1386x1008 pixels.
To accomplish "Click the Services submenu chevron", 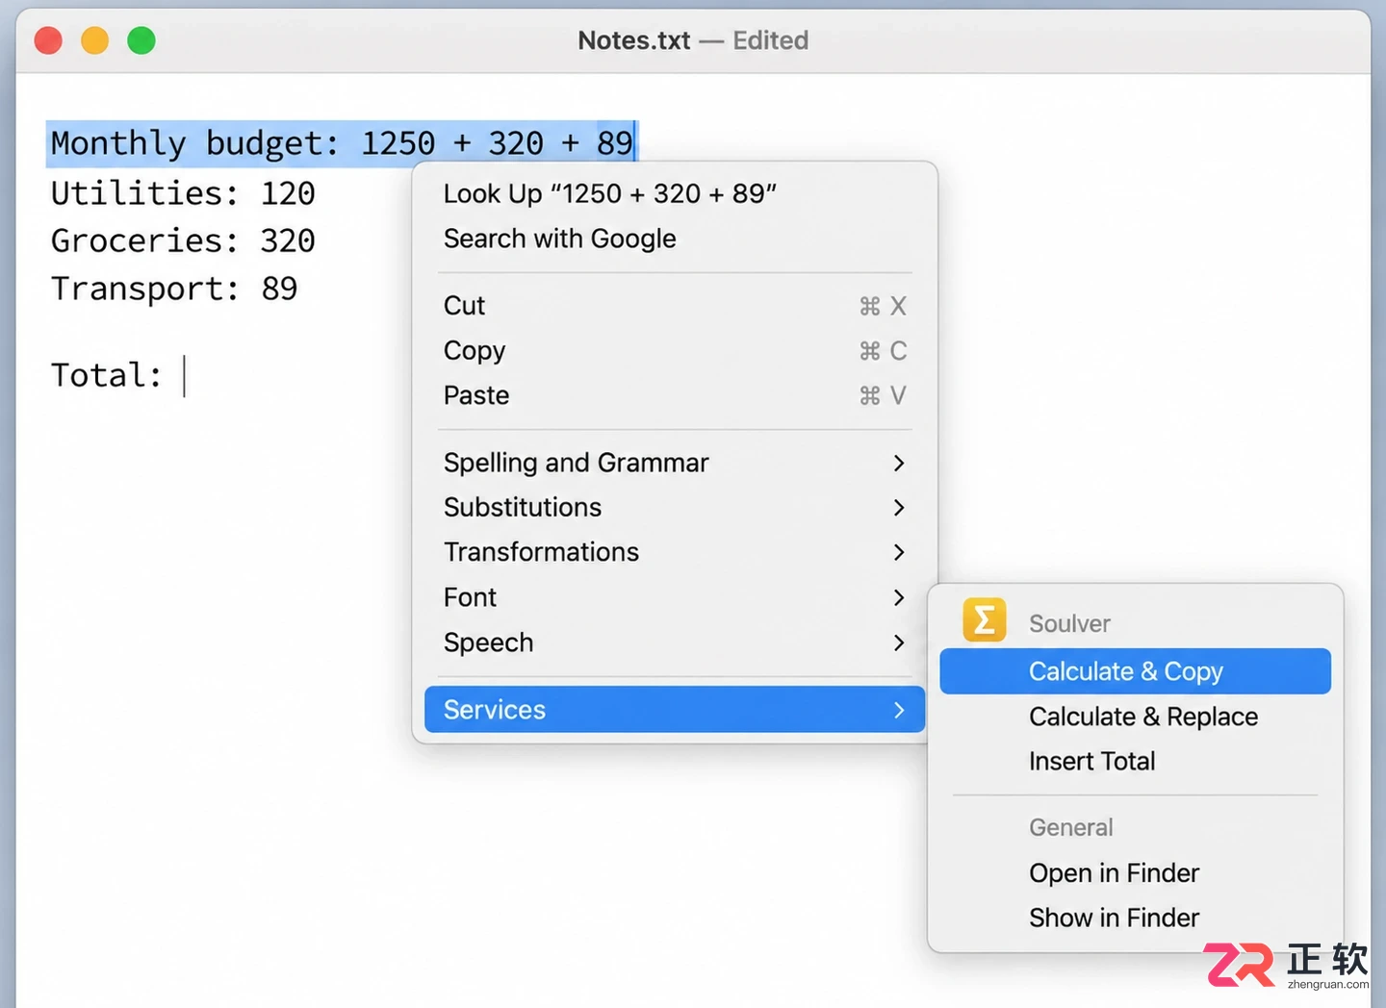I will [x=899, y=710].
